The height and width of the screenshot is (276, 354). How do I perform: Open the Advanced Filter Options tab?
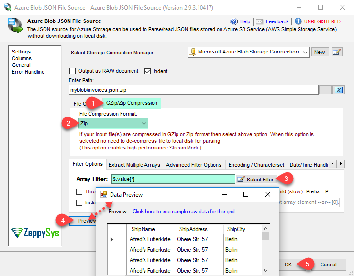(x=194, y=165)
